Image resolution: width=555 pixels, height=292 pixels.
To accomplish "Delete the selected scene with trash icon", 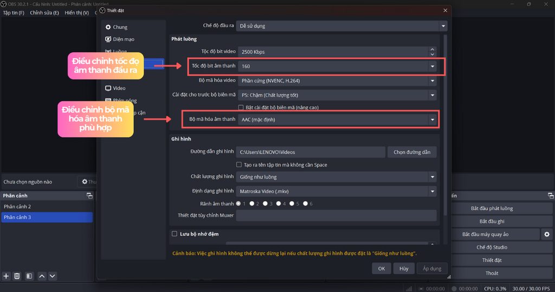I will pyautogui.click(x=17, y=276).
